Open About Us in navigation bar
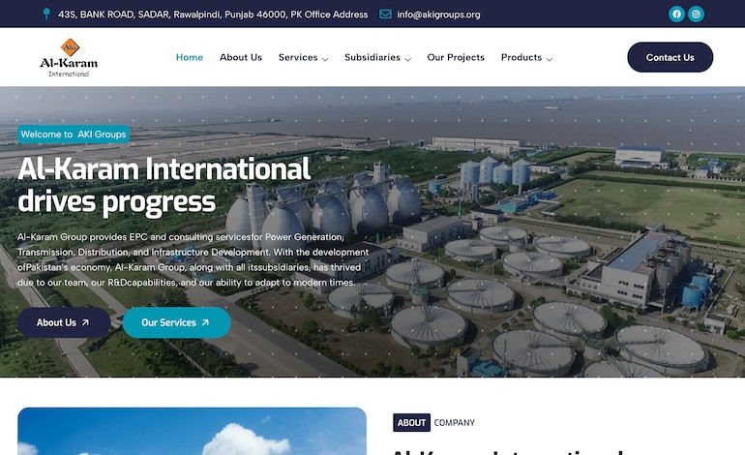Image resolution: width=745 pixels, height=455 pixels. [241, 57]
